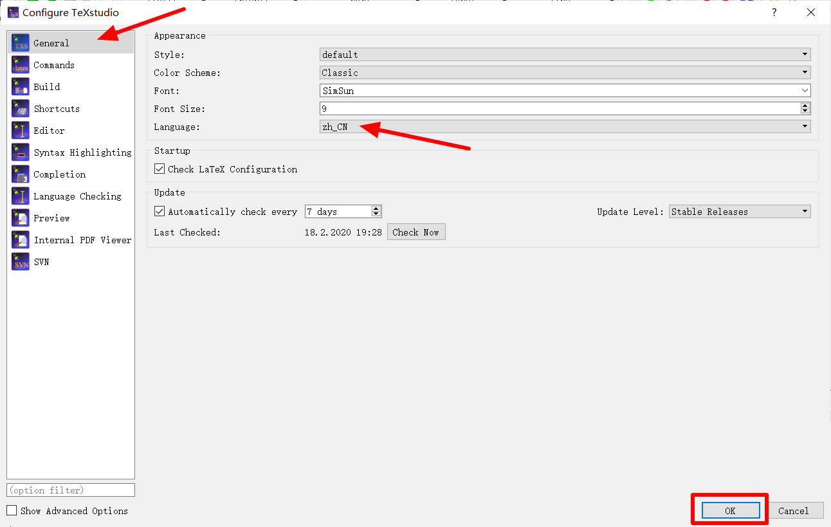Click the Build category icon
Image resolution: width=831 pixels, height=527 pixels.
pyautogui.click(x=21, y=87)
